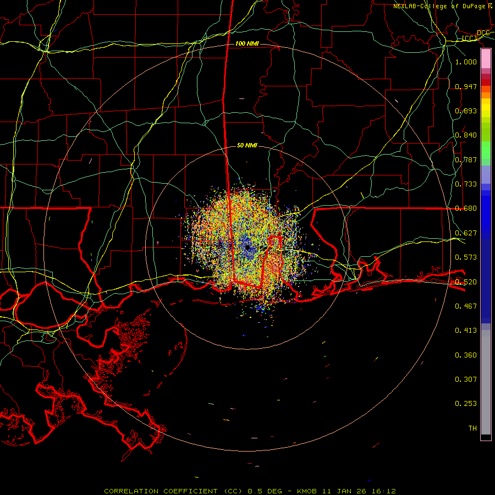495x495 pixels.
Task: Click the 0.627 scale label
Action: (x=466, y=233)
